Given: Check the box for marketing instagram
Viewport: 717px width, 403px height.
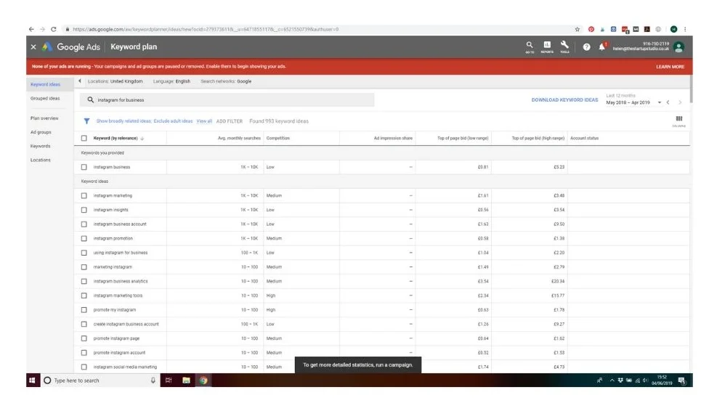Looking at the screenshot, I should (x=84, y=266).
